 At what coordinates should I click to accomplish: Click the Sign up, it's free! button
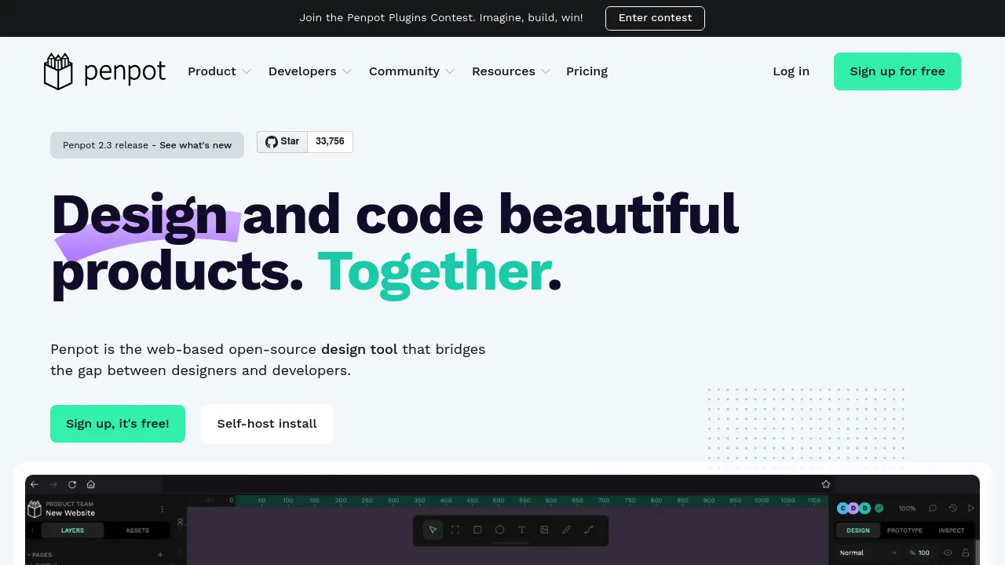118,424
